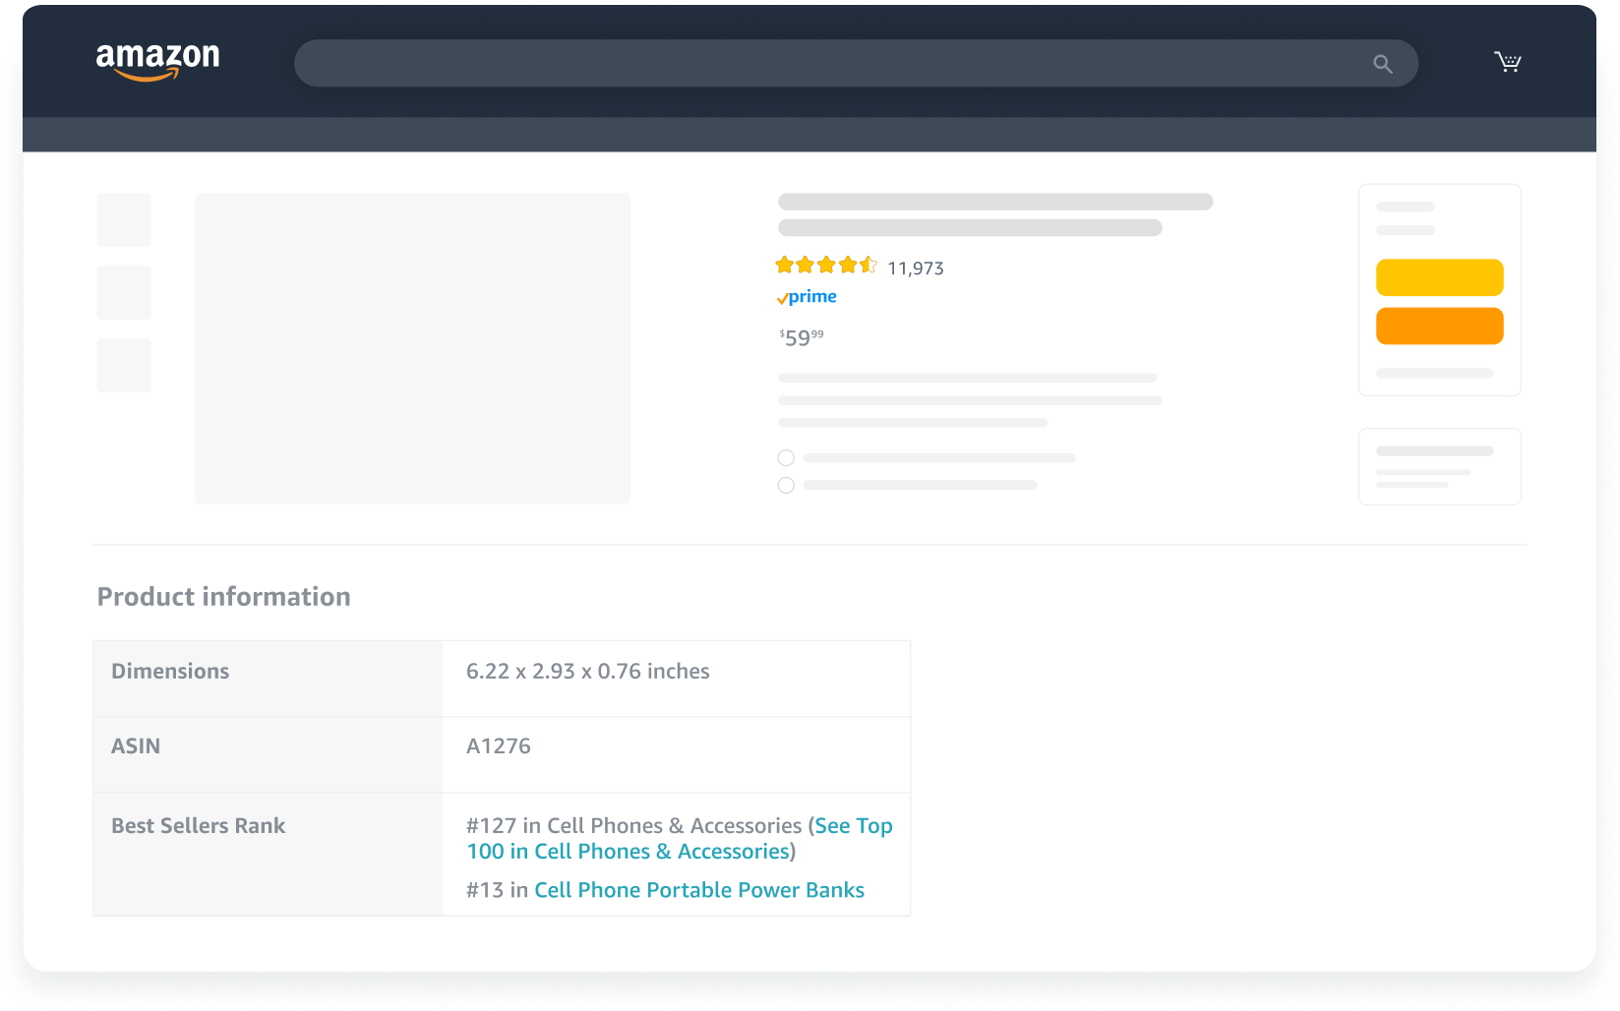Click the 11,973 ratings count

coord(916,268)
